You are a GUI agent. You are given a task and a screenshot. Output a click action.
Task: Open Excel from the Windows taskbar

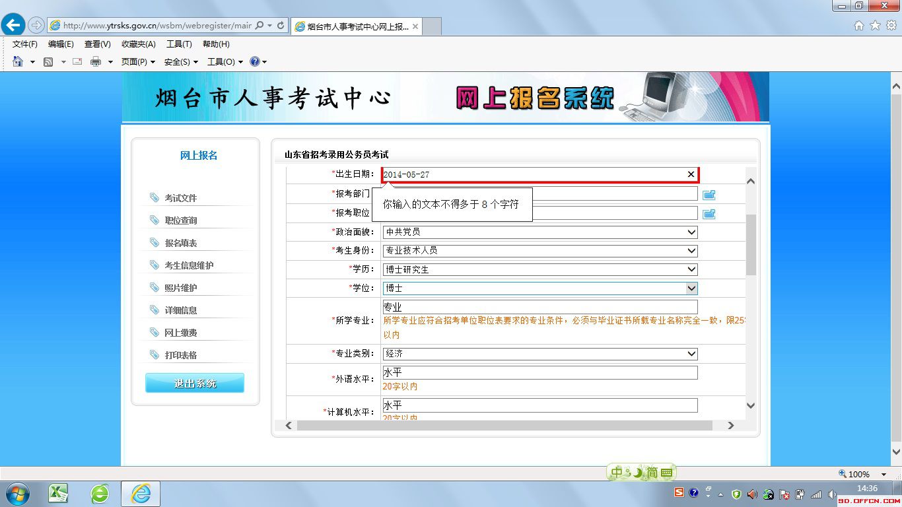[x=58, y=493]
